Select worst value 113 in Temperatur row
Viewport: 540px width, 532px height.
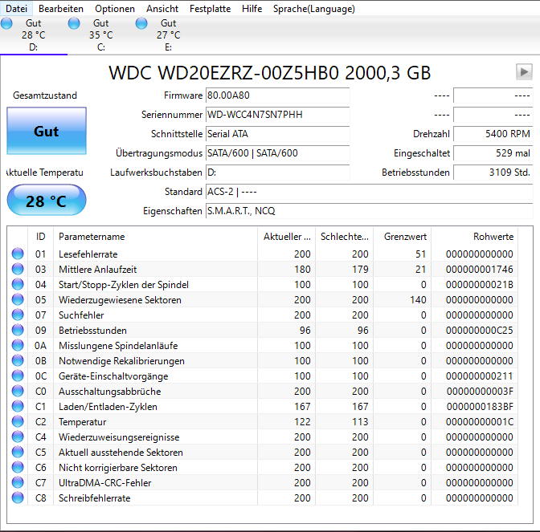[360, 422]
